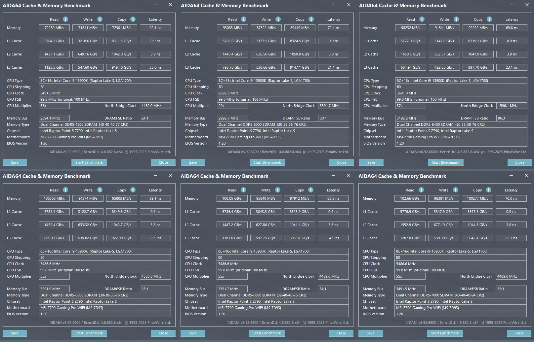The height and width of the screenshot is (342, 534).
Task: Click Read info icon in DDR5-6400 window
Action: [422, 19]
